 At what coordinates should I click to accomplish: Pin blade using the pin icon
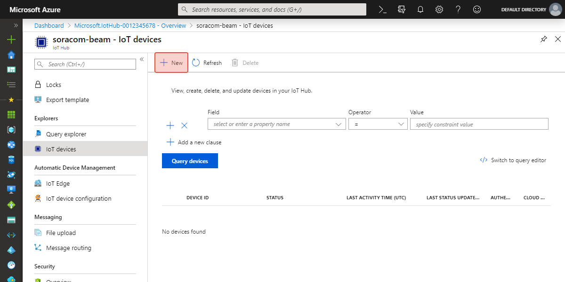pos(544,39)
